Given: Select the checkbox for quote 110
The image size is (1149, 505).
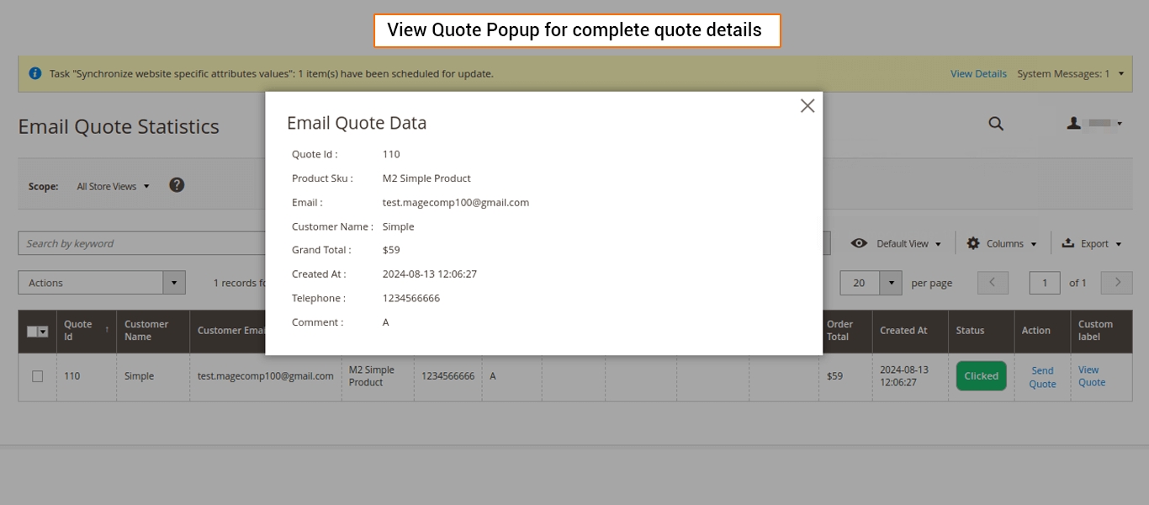Looking at the screenshot, I should pos(37,376).
